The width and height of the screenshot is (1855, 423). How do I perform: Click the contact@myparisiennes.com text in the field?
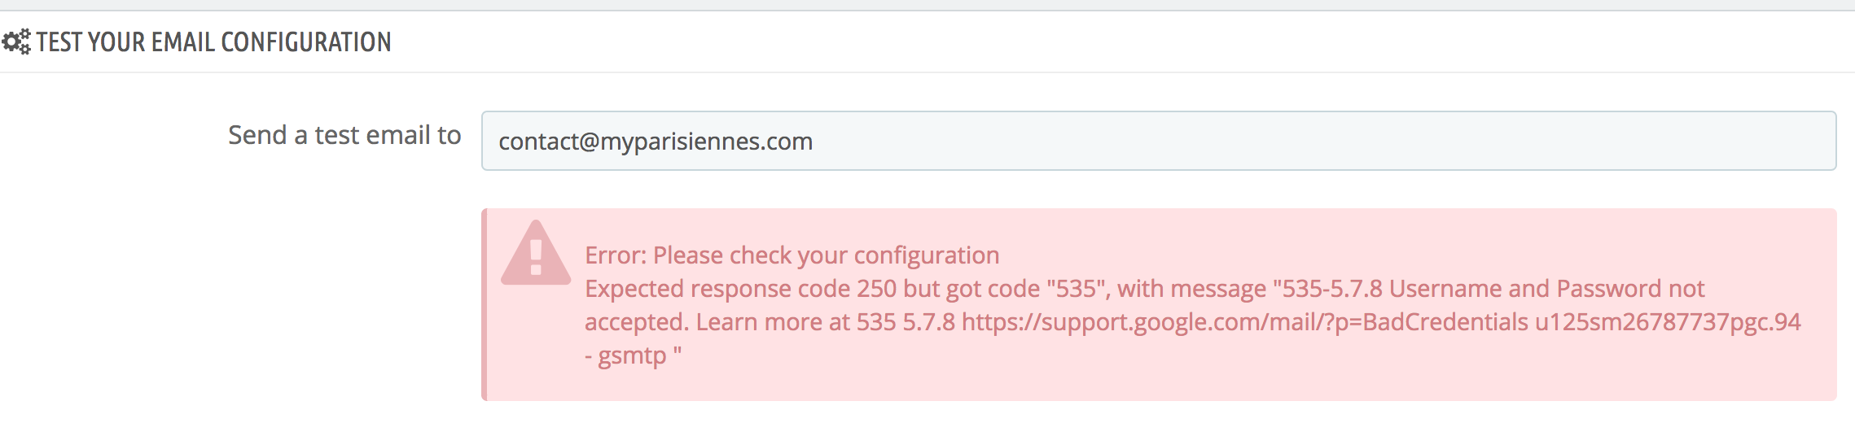(x=655, y=142)
